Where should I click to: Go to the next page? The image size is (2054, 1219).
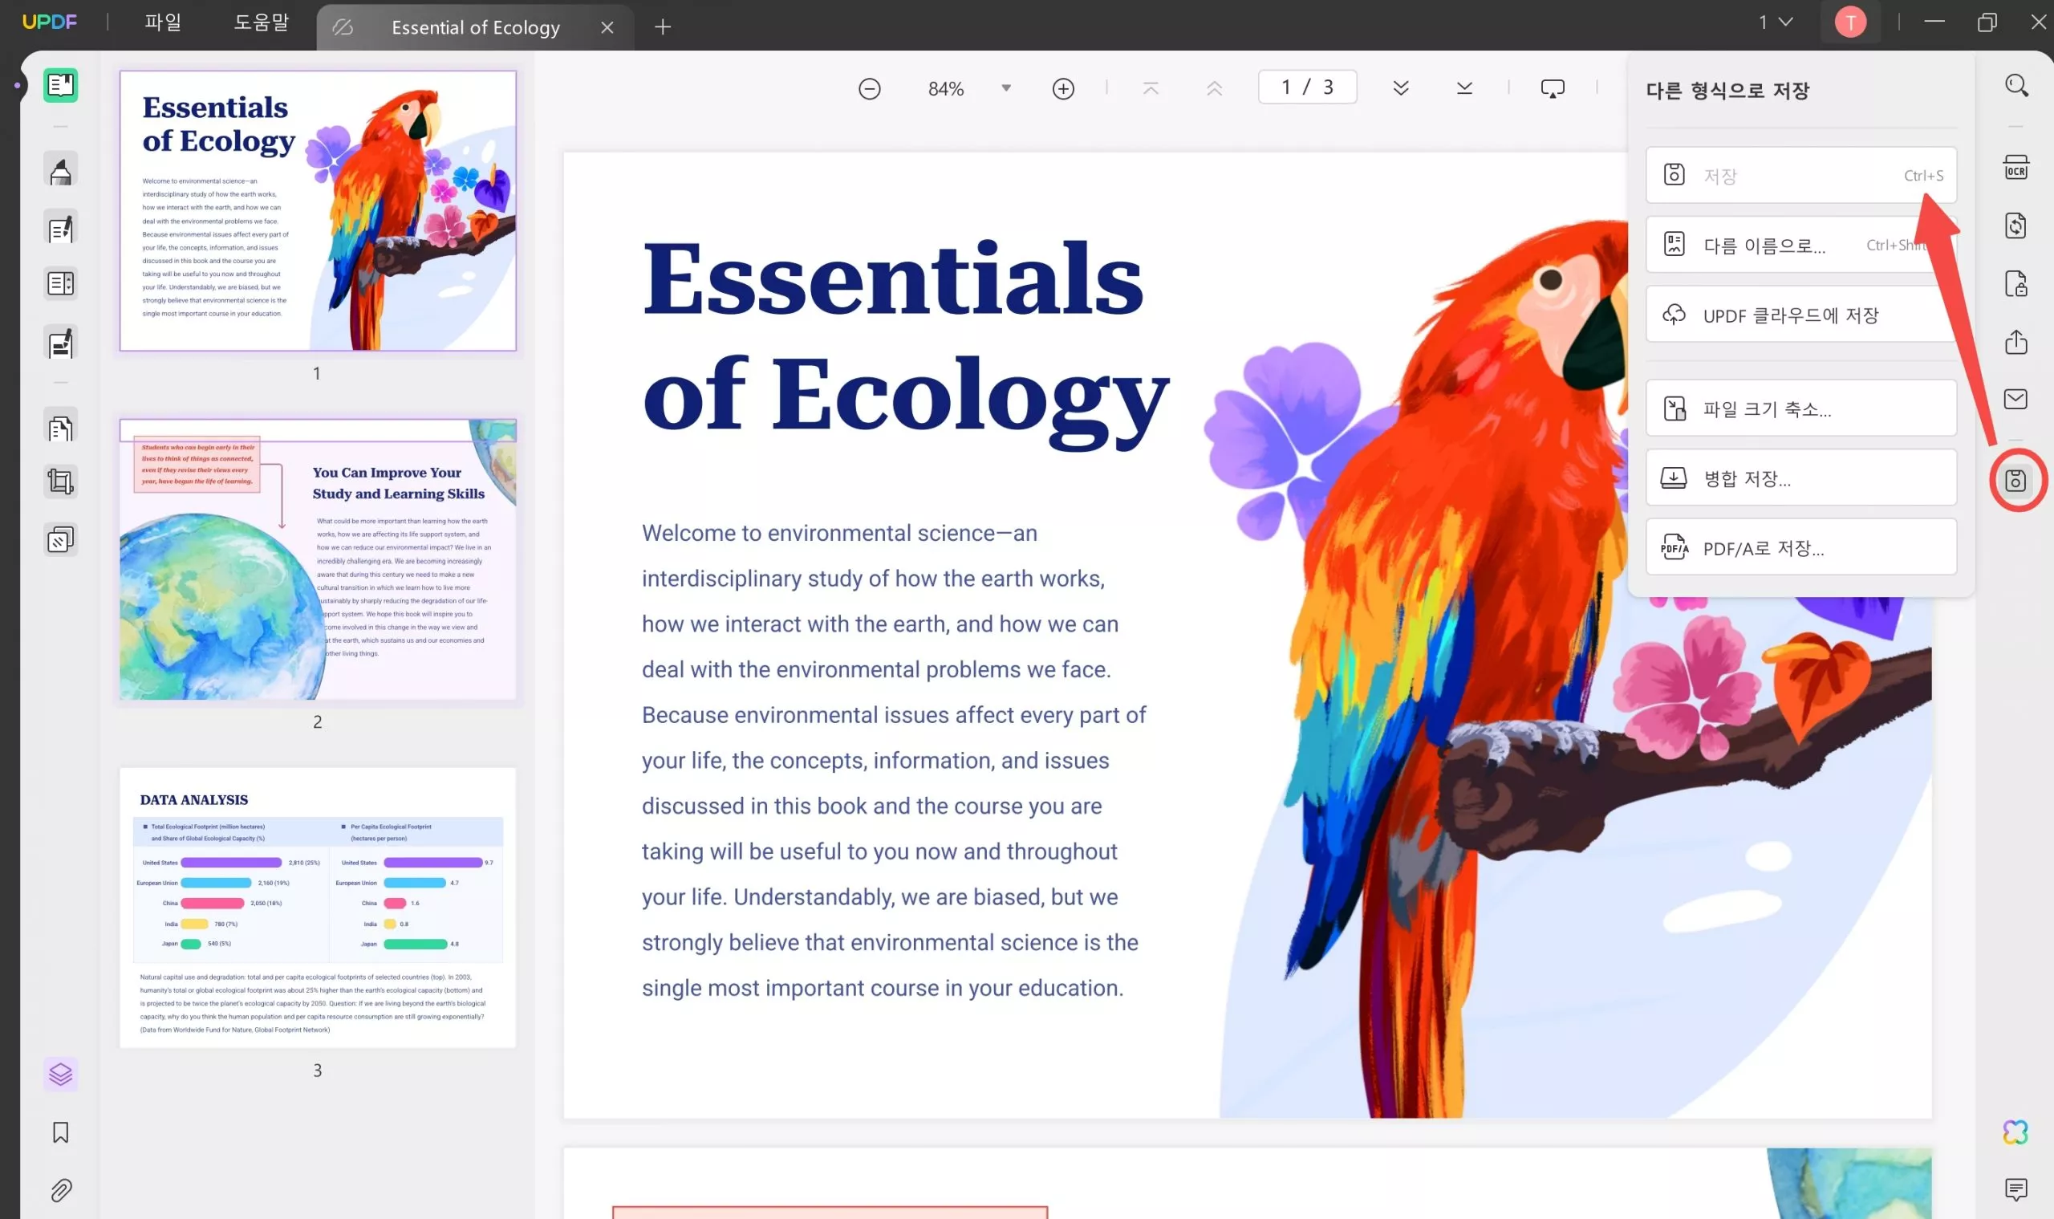click(x=1401, y=88)
